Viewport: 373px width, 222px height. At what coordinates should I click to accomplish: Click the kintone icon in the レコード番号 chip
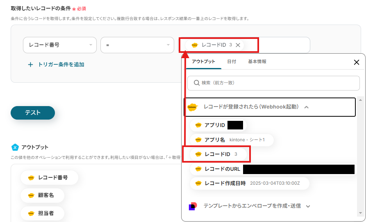31,177
